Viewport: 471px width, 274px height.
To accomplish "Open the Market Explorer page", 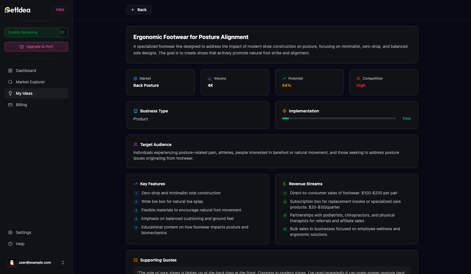I will [x=30, y=82].
